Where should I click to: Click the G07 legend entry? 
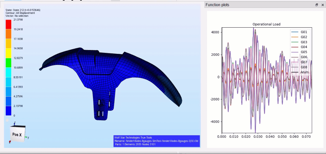pos(299,62)
